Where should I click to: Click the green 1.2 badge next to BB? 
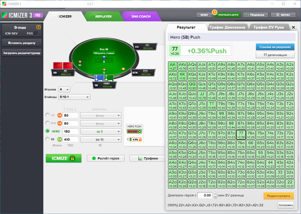(59, 140)
